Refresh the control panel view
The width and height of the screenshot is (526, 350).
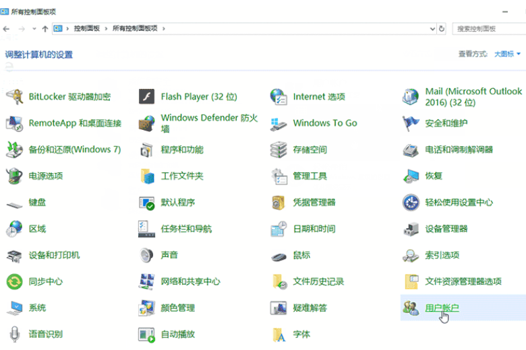coord(442,29)
